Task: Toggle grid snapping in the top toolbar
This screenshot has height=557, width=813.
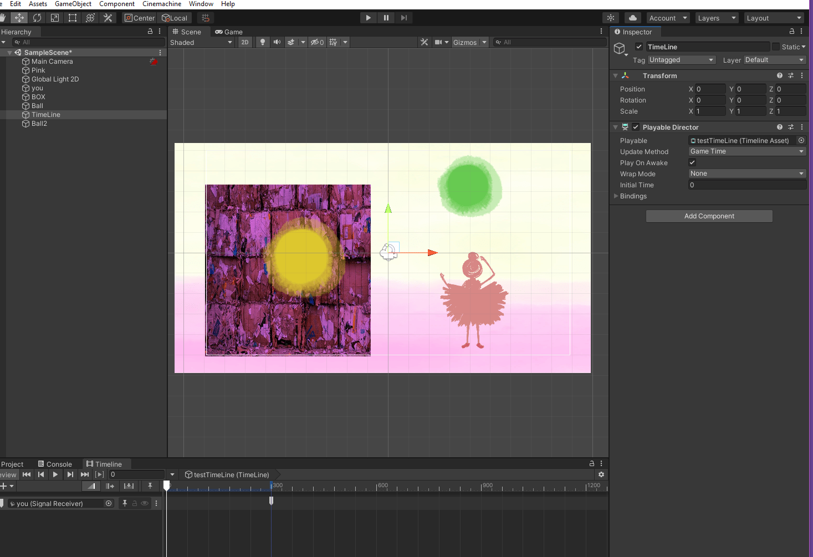Action: (x=206, y=18)
